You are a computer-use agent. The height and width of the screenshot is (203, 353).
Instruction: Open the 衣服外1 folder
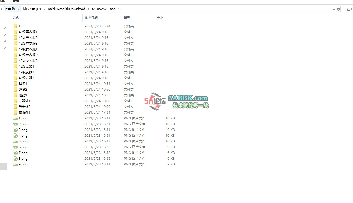click(x=24, y=112)
